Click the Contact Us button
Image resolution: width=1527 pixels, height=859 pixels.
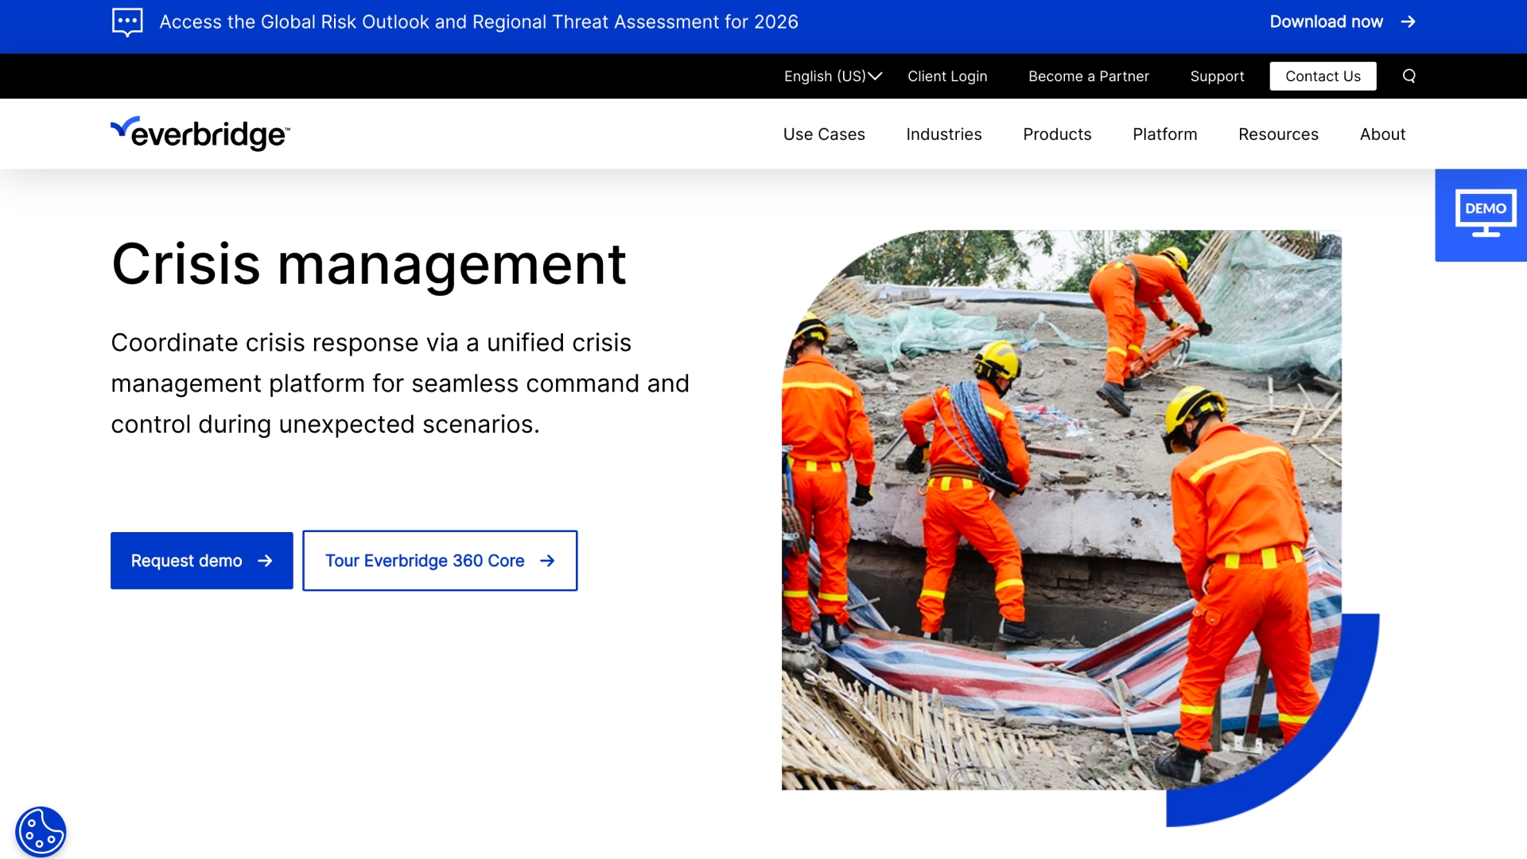coord(1323,76)
